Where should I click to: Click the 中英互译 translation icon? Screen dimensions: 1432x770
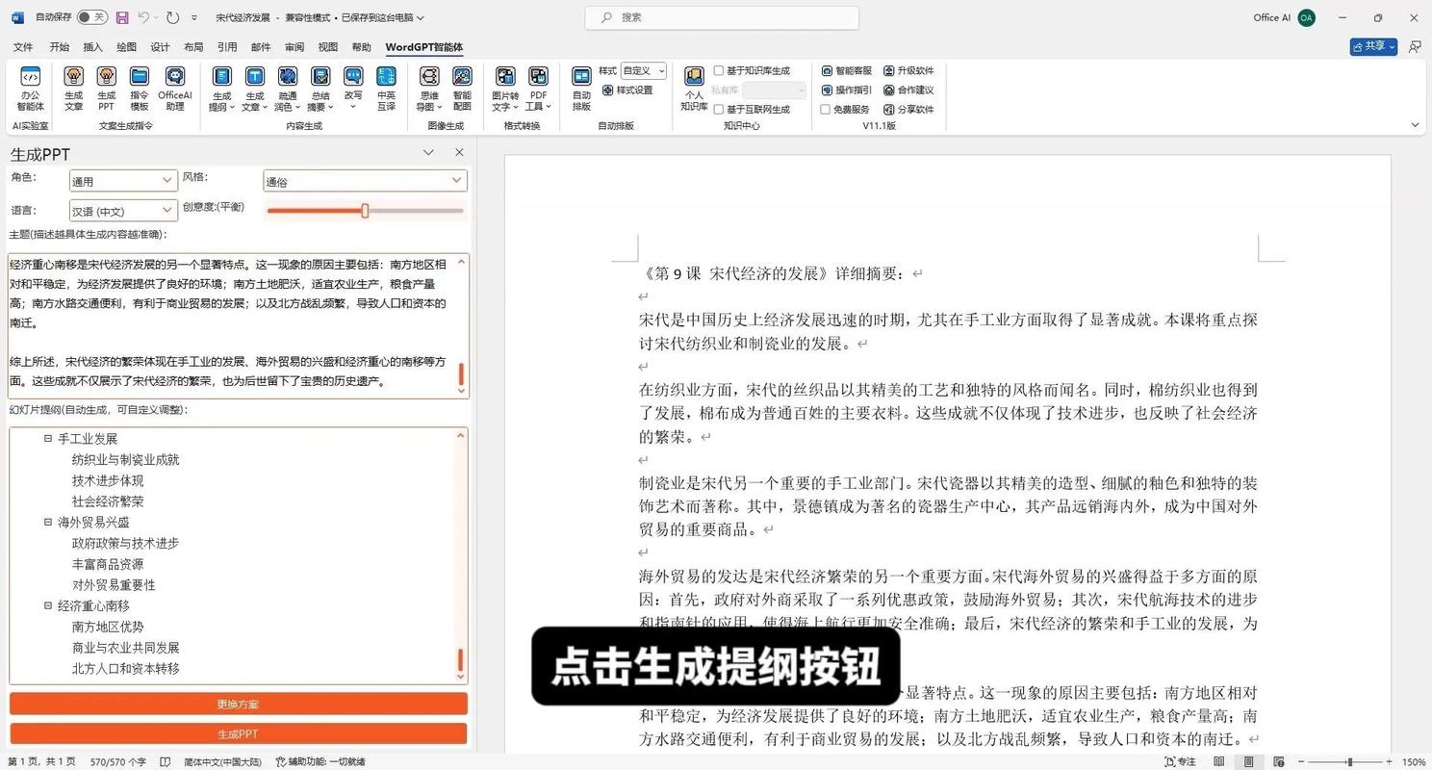[386, 89]
